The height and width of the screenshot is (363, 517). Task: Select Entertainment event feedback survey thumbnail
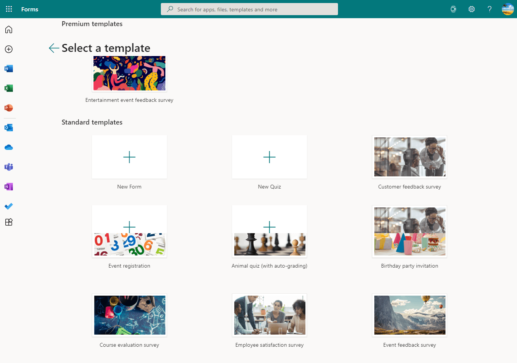(129, 73)
